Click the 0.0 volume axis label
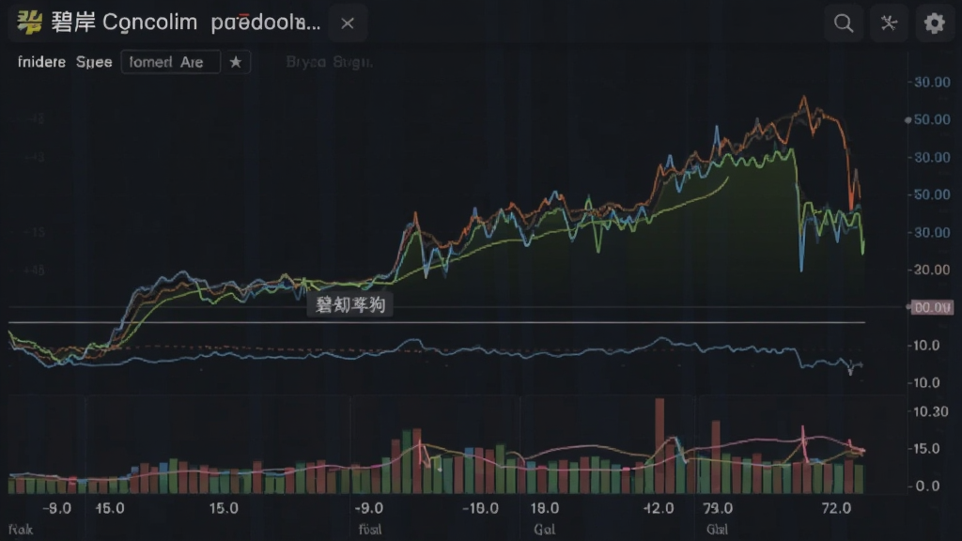Screen dimensions: 962x541 point(927,487)
